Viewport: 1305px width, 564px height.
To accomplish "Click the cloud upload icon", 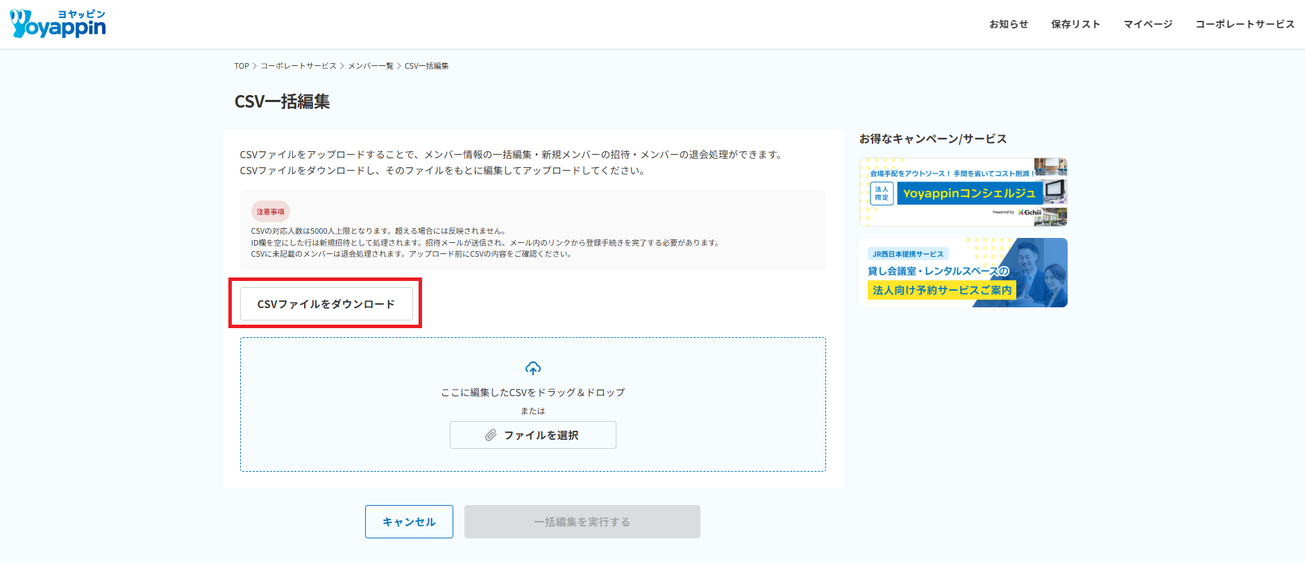I will 532,368.
